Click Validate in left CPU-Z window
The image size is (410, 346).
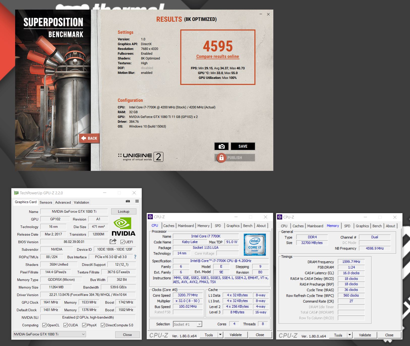236,335
